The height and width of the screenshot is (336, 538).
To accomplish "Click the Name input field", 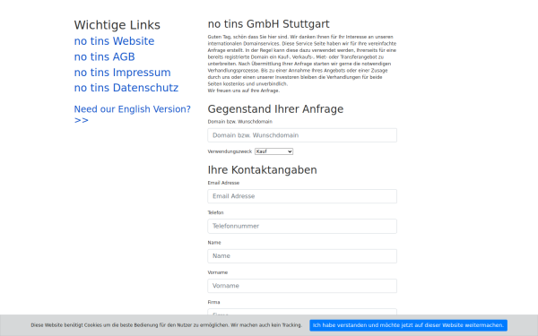I will pos(302,256).
